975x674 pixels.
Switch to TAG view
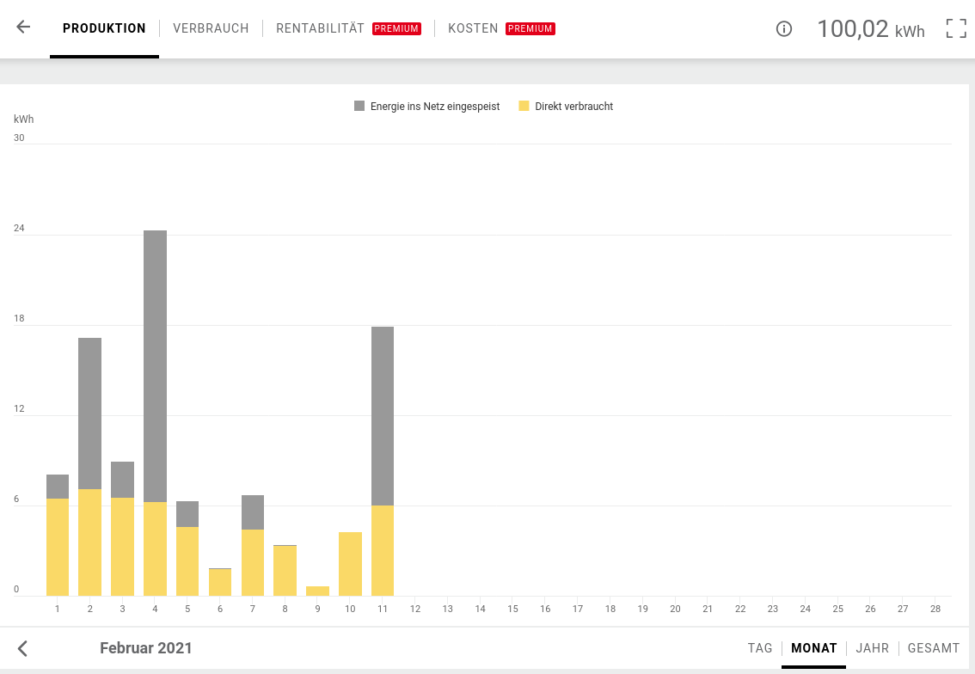pyautogui.click(x=760, y=648)
